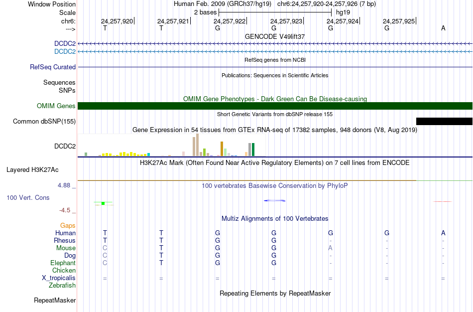
Task: Click the blue oval in PhyloP conservation track
Action: pos(274,200)
